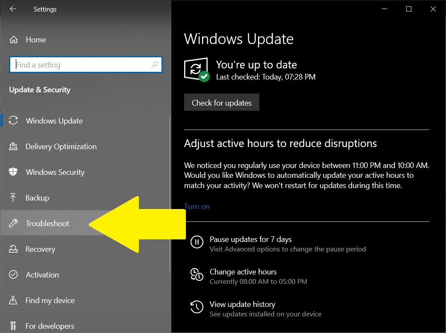
Task: Click the Backup upward arrow icon
Action: (x=13, y=197)
